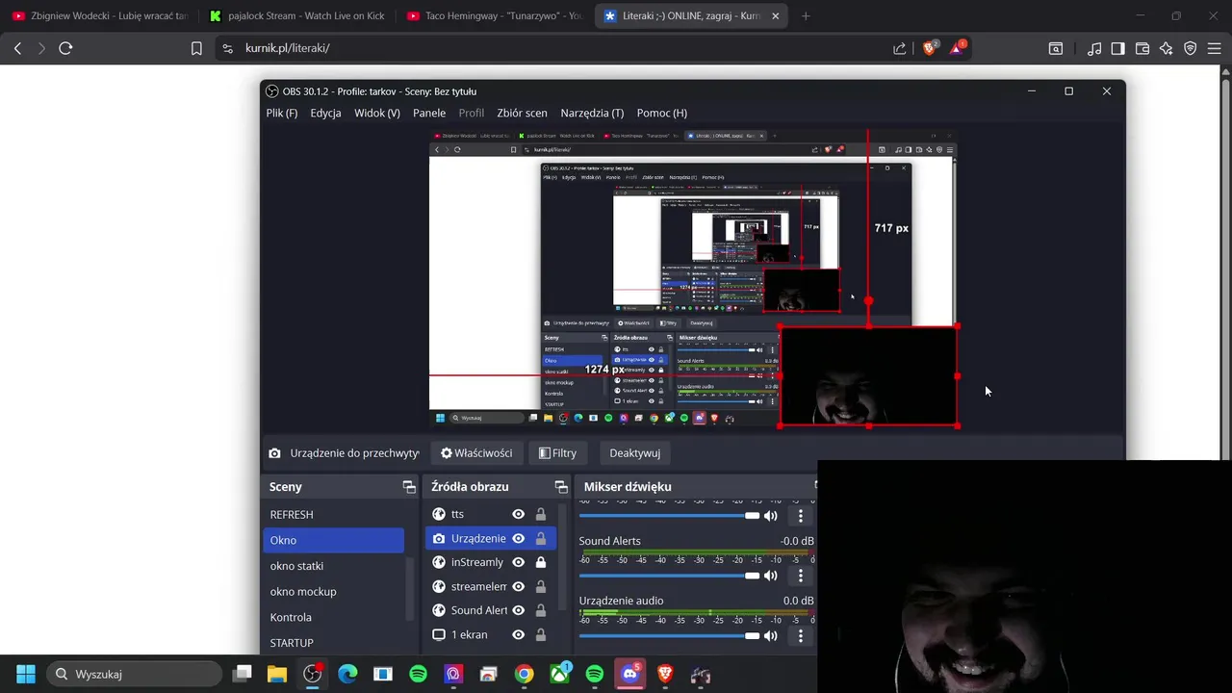The width and height of the screenshot is (1232, 693).
Task: Lock the tts source
Action: (541, 514)
